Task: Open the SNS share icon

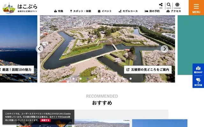Action: tap(161, 6)
